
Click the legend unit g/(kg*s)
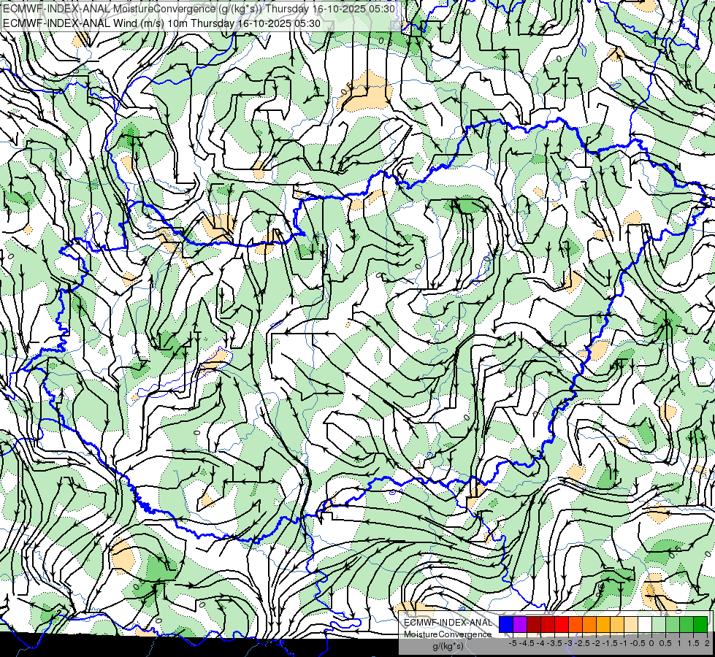448,647
